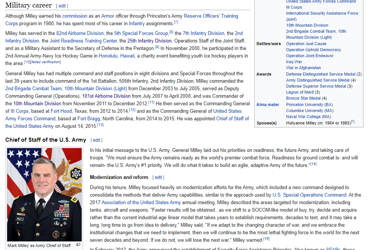This screenshot has height=250, width=368.
Task: Open the 25th Infantry Division link
Action: click(x=149, y=41)
